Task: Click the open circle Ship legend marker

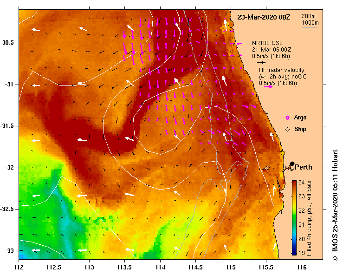Action: coord(287,130)
